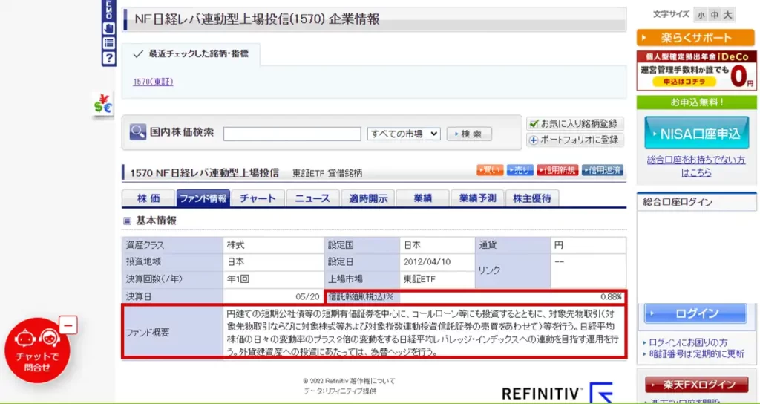
Task: Click the 信用新規 margin new button
Action: tap(557, 170)
